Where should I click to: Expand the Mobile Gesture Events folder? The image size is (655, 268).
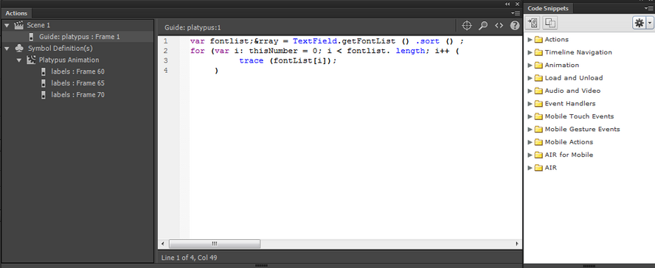point(530,130)
